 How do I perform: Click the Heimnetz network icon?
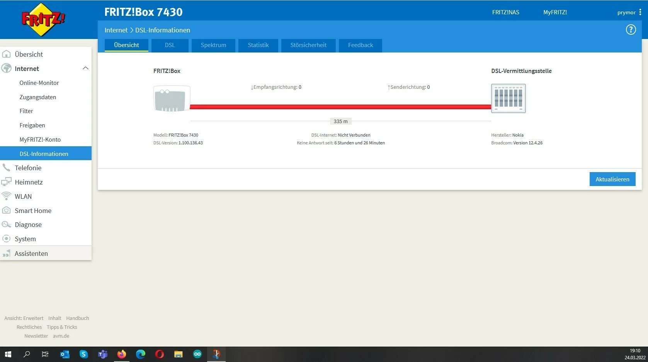click(6, 182)
